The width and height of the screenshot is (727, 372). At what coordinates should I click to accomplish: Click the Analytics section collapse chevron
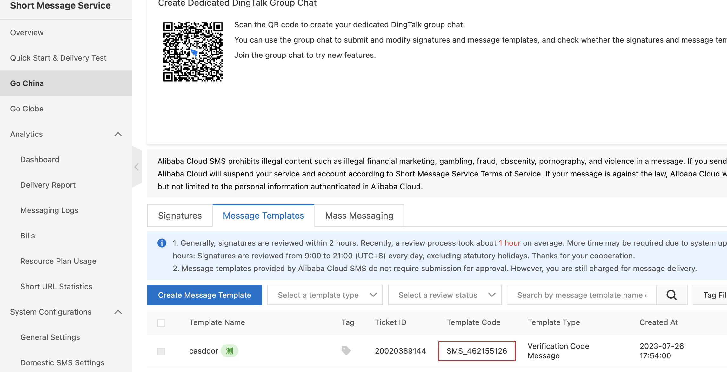tap(120, 134)
